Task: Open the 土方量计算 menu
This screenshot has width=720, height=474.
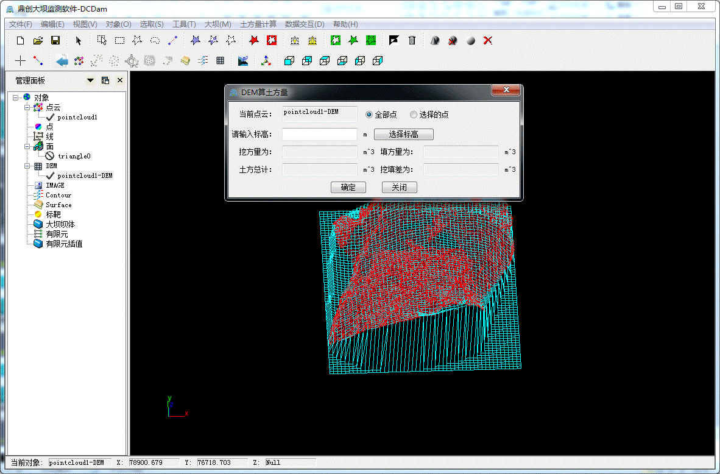Action: (x=258, y=24)
